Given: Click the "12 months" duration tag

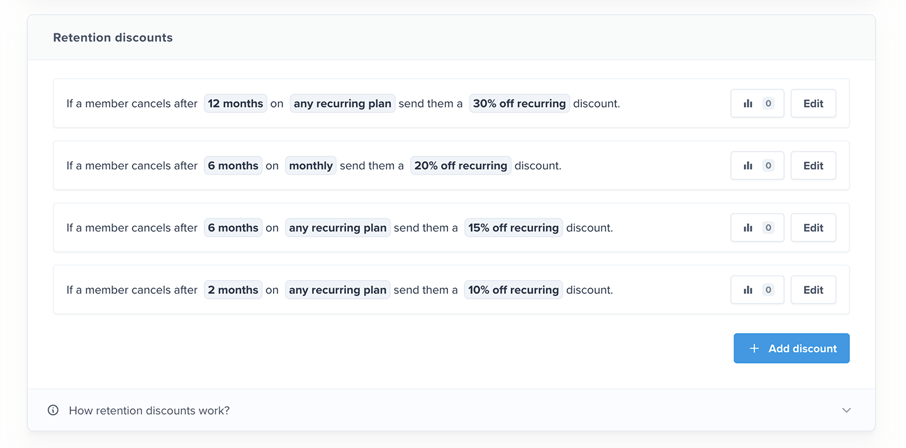Looking at the screenshot, I should click(235, 104).
